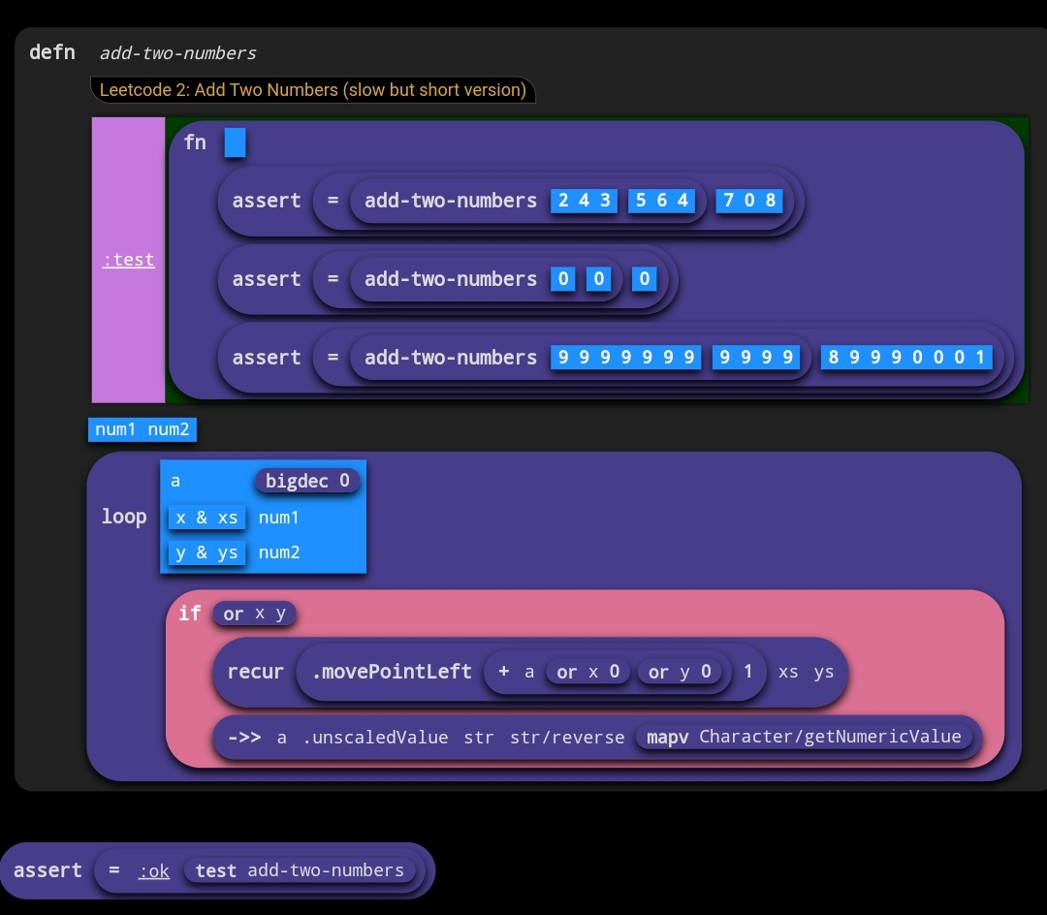The height and width of the screenshot is (915, 1047).
Task: Select 'test add-two-numbers' expression at bottom
Action: (300, 870)
